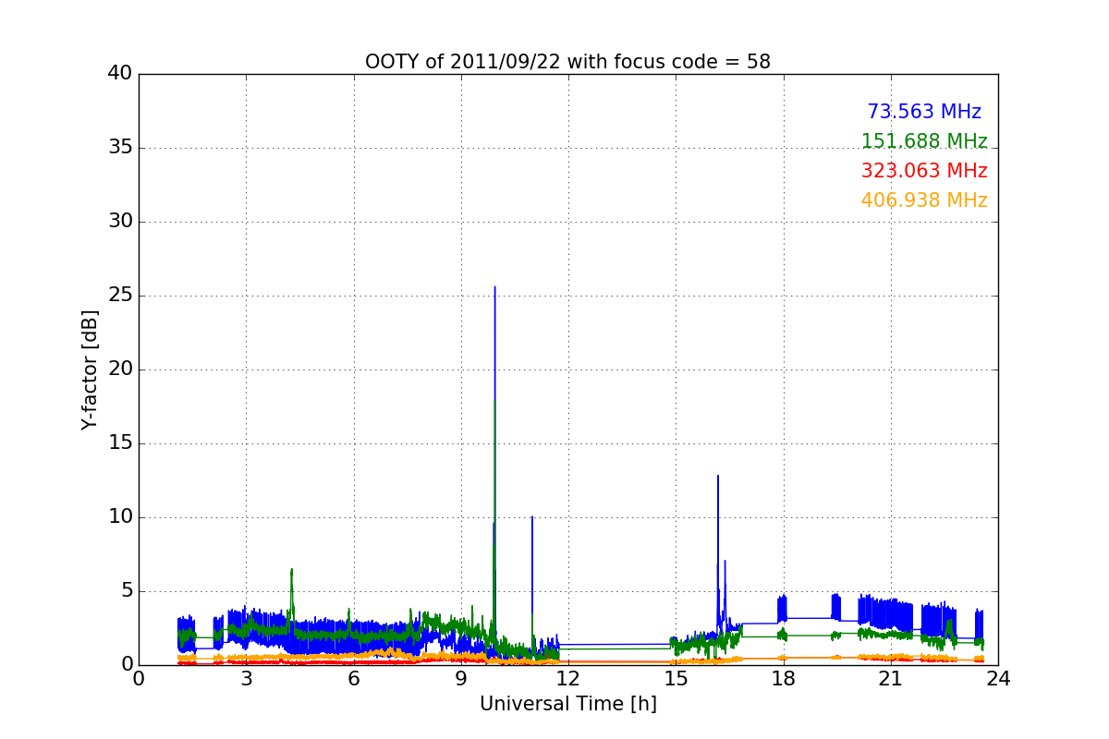Viewport: 1109px width, 739px height.
Task: Click the x-axis tick label 12
Action: point(568,679)
